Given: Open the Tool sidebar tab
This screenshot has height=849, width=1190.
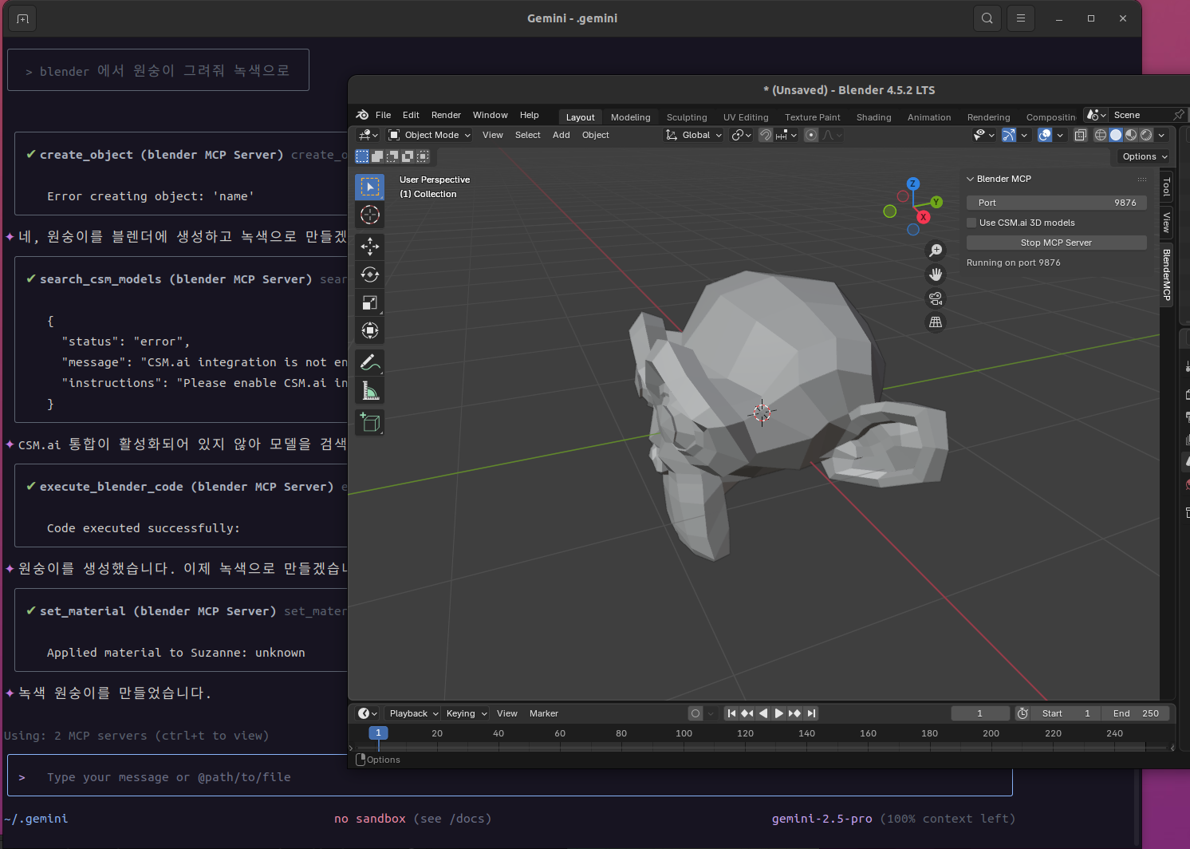Looking at the screenshot, I should pos(1166,188).
